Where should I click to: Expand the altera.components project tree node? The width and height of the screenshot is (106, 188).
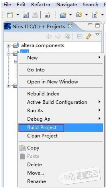pyautogui.click(x=9, y=46)
